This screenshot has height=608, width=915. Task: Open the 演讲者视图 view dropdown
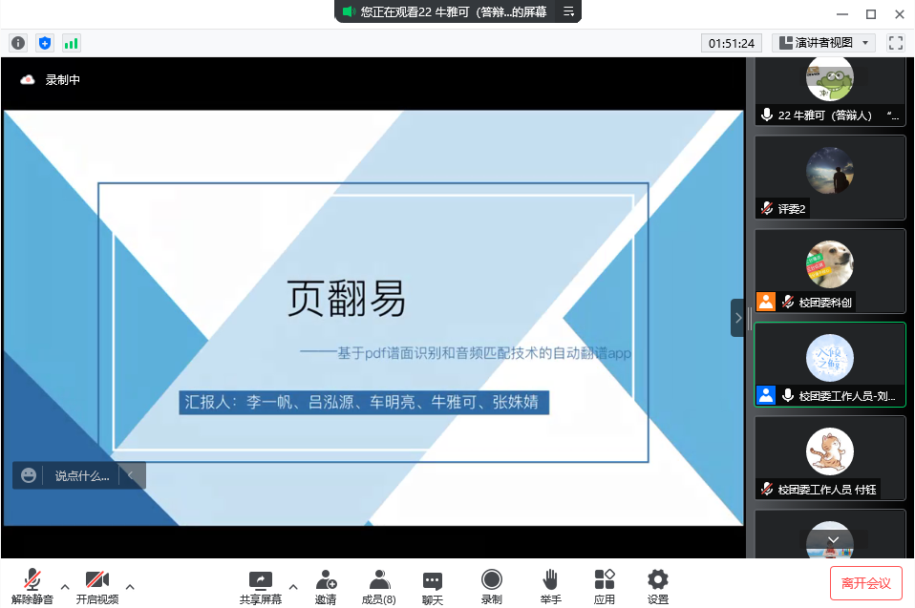pyautogui.click(x=823, y=43)
